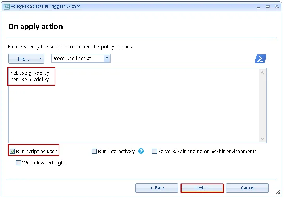Expand the PowerShell script type dropdown
Image resolution: width=284 pixels, height=198 pixels.
point(106,59)
